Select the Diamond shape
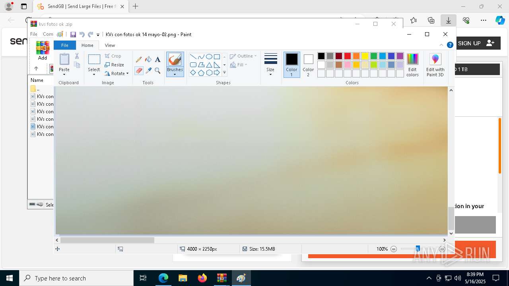This screenshot has height=286, width=509. coord(193,73)
